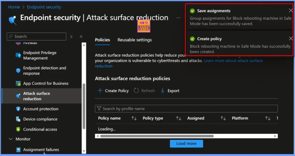Click the plus icon for Create Policy
This screenshot has height=156, width=295.
click(x=100, y=91)
